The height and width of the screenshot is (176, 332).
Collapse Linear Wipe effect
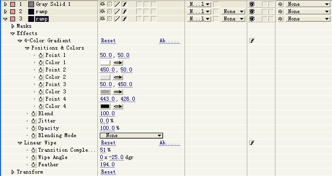coord(19,143)
